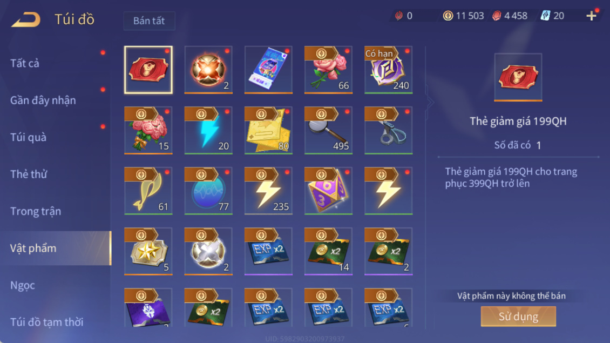
Task: Click the Sử dụng button
Action: click(x=518, y=316)
